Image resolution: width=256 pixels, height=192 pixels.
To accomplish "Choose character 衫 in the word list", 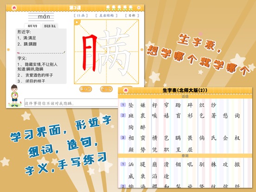I will click(190, 116).
